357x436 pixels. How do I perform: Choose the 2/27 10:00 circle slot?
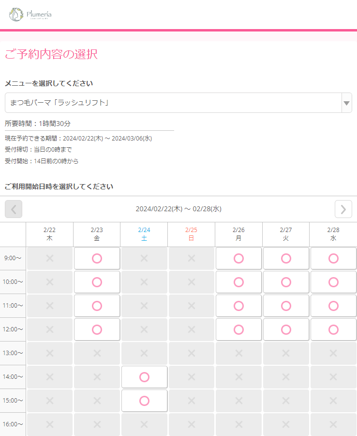point(286,282)
